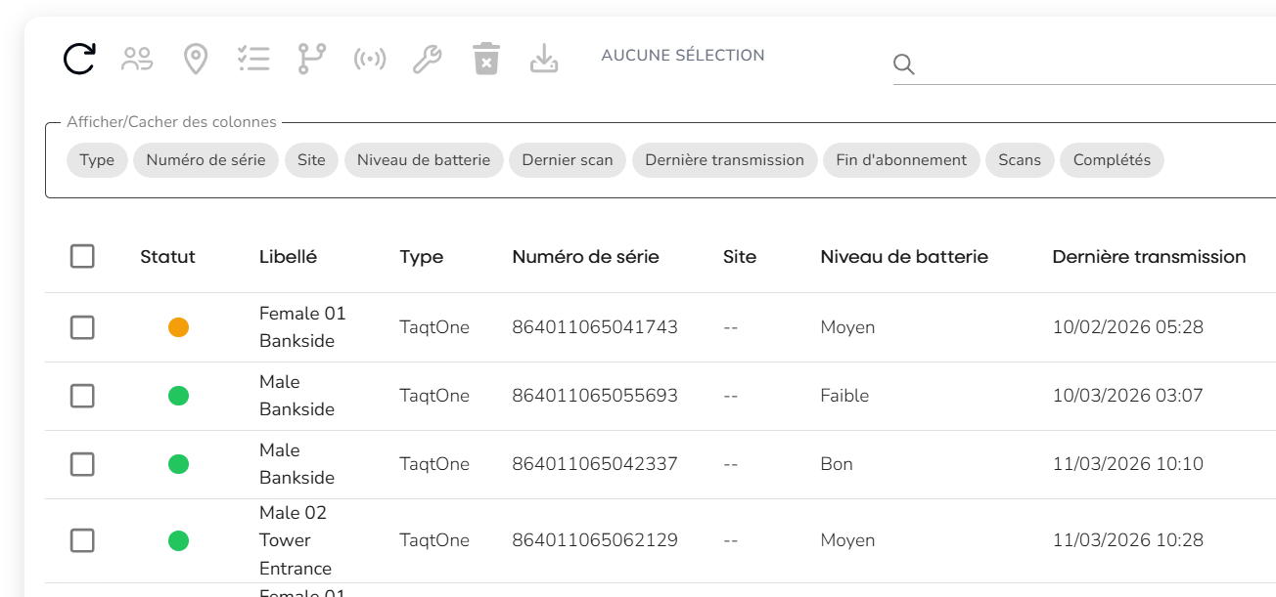Check the select-all checkbox in table header
1276x597 pixels.
(x=82, y=256)
